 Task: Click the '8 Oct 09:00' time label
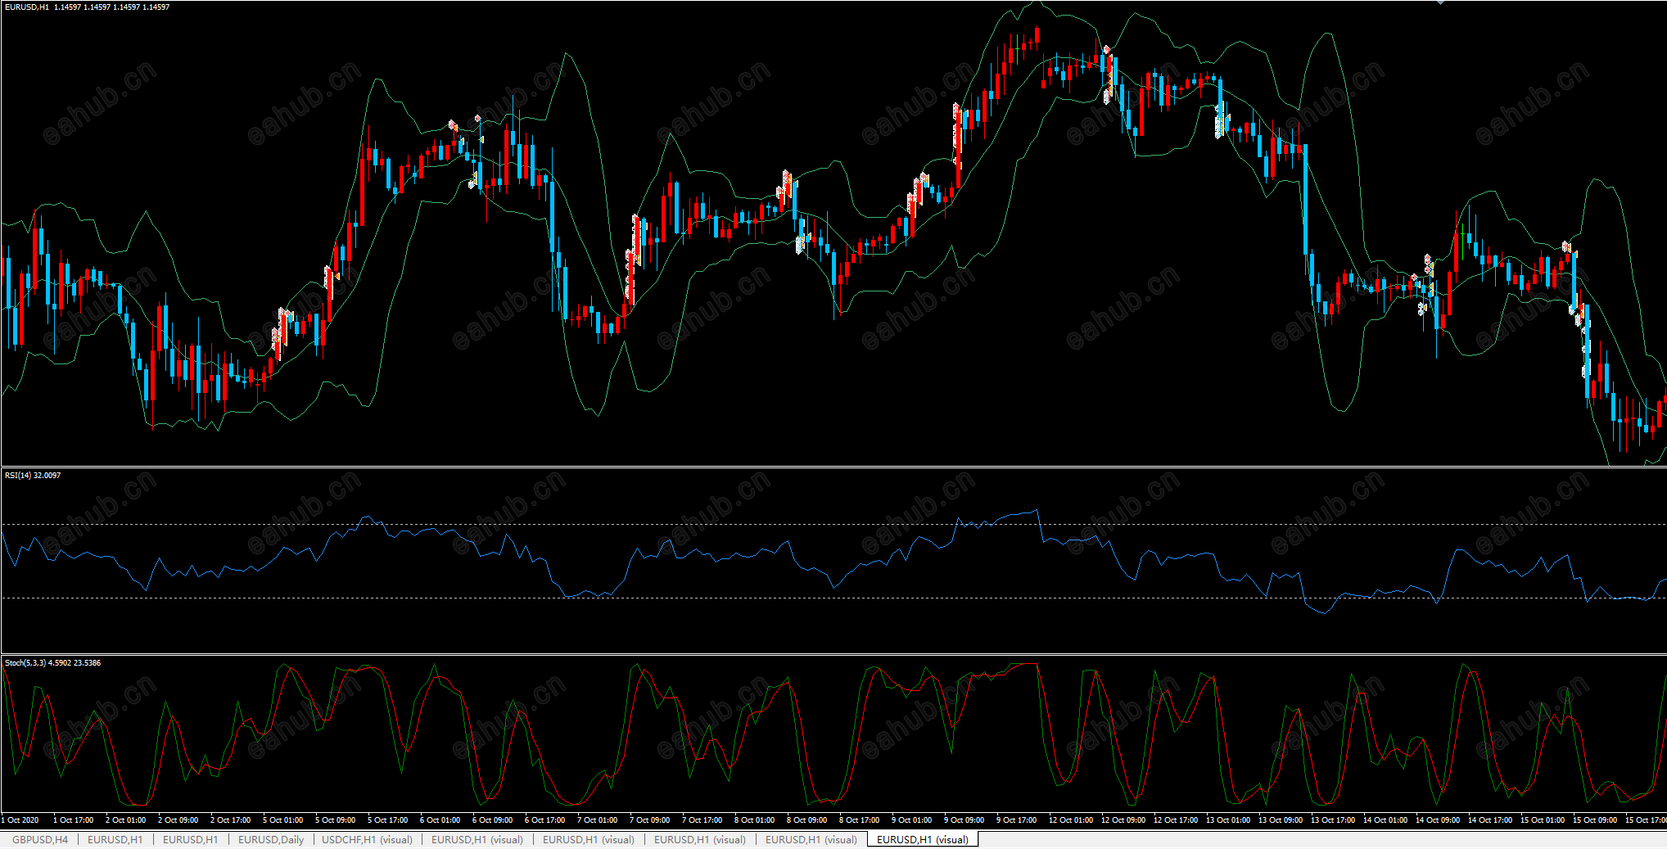tap(807, 820)
